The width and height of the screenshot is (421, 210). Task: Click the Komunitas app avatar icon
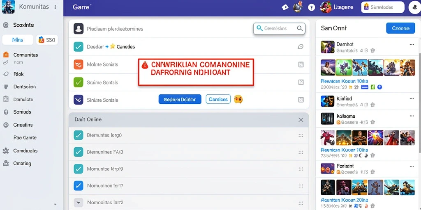click(8, 7)
